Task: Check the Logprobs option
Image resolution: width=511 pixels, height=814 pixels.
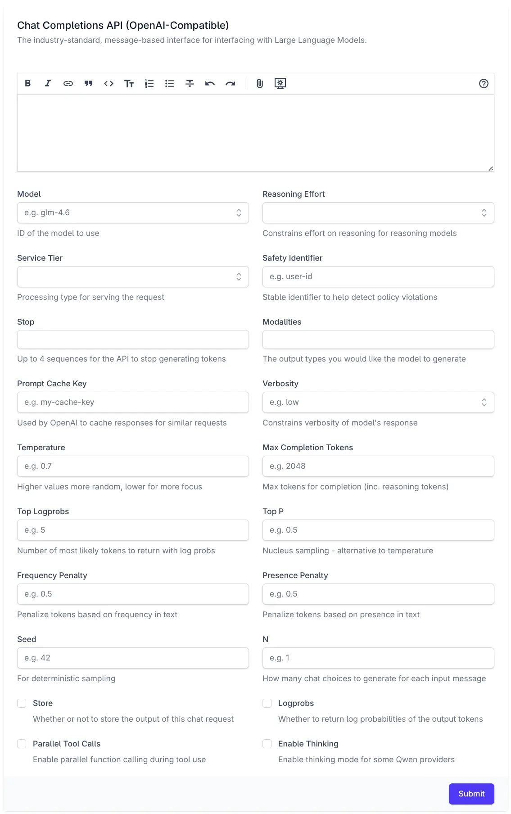Action: coord(267,703)
